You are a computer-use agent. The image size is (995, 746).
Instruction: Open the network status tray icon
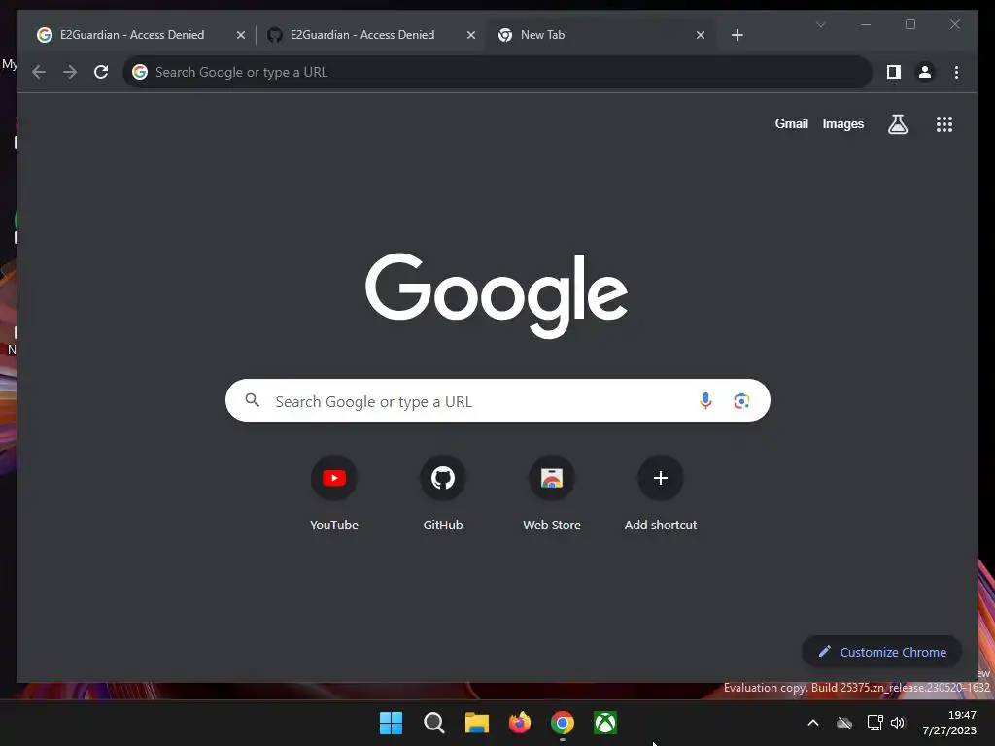[x=875, y=723]
